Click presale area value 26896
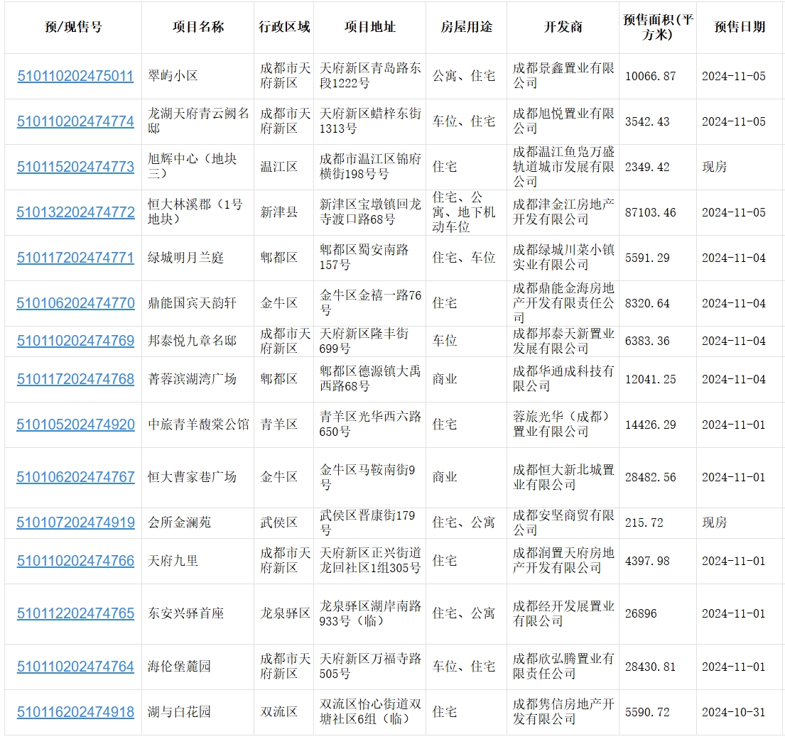The image size is (785, 739). [641, 614]
